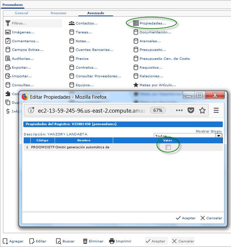Open the Relaciones link
The image size is (231, 247).
point(151,76)
